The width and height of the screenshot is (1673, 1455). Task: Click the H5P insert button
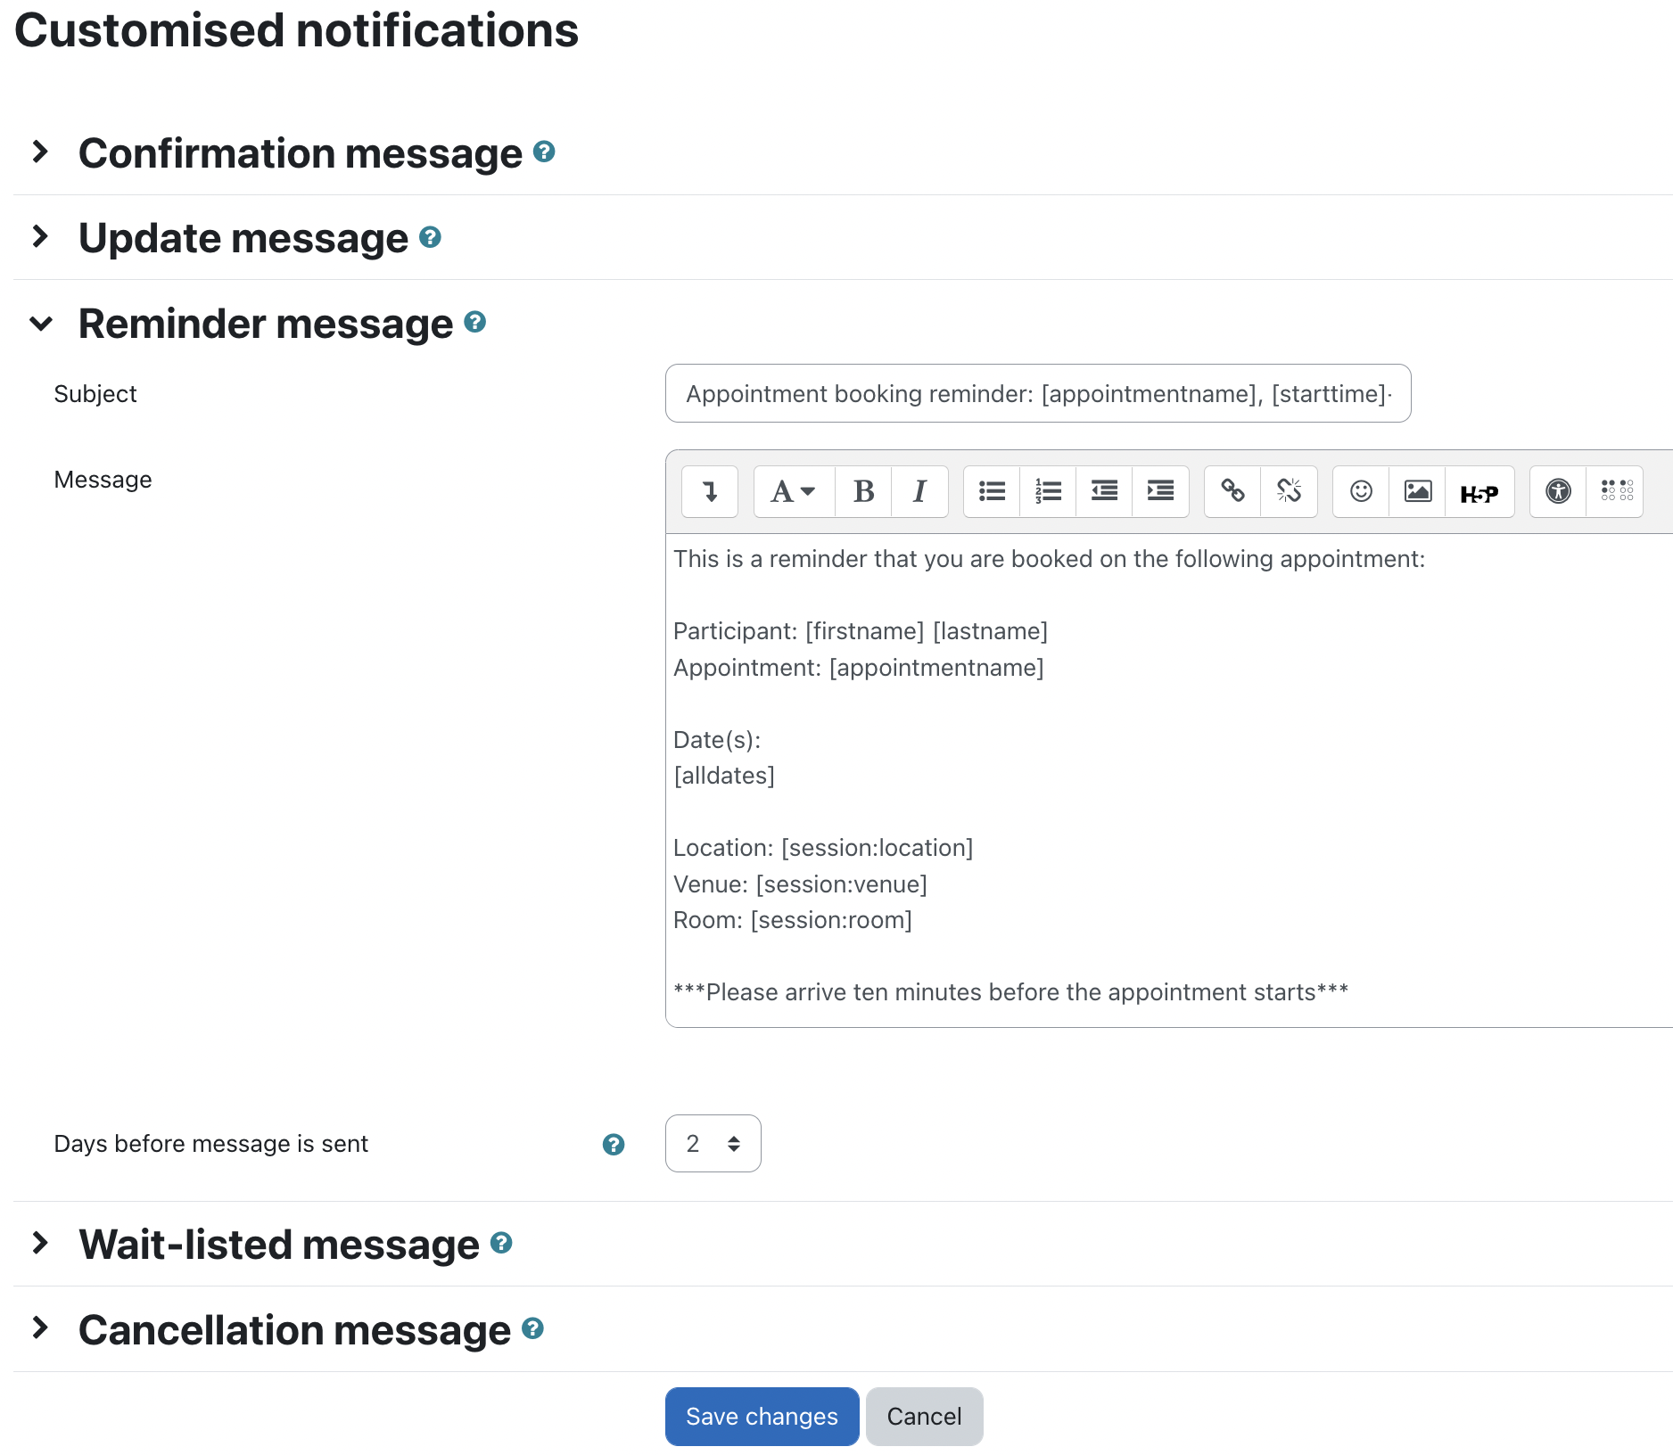pyautogui.click(x=1479, y=491)
